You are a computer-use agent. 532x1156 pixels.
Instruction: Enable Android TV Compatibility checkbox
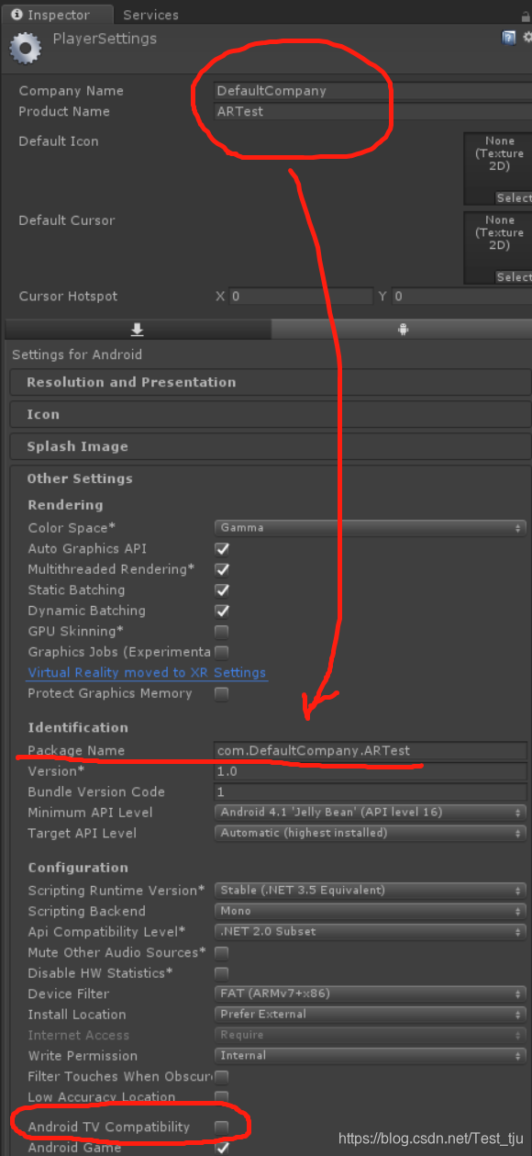[x=221, y=1127]
